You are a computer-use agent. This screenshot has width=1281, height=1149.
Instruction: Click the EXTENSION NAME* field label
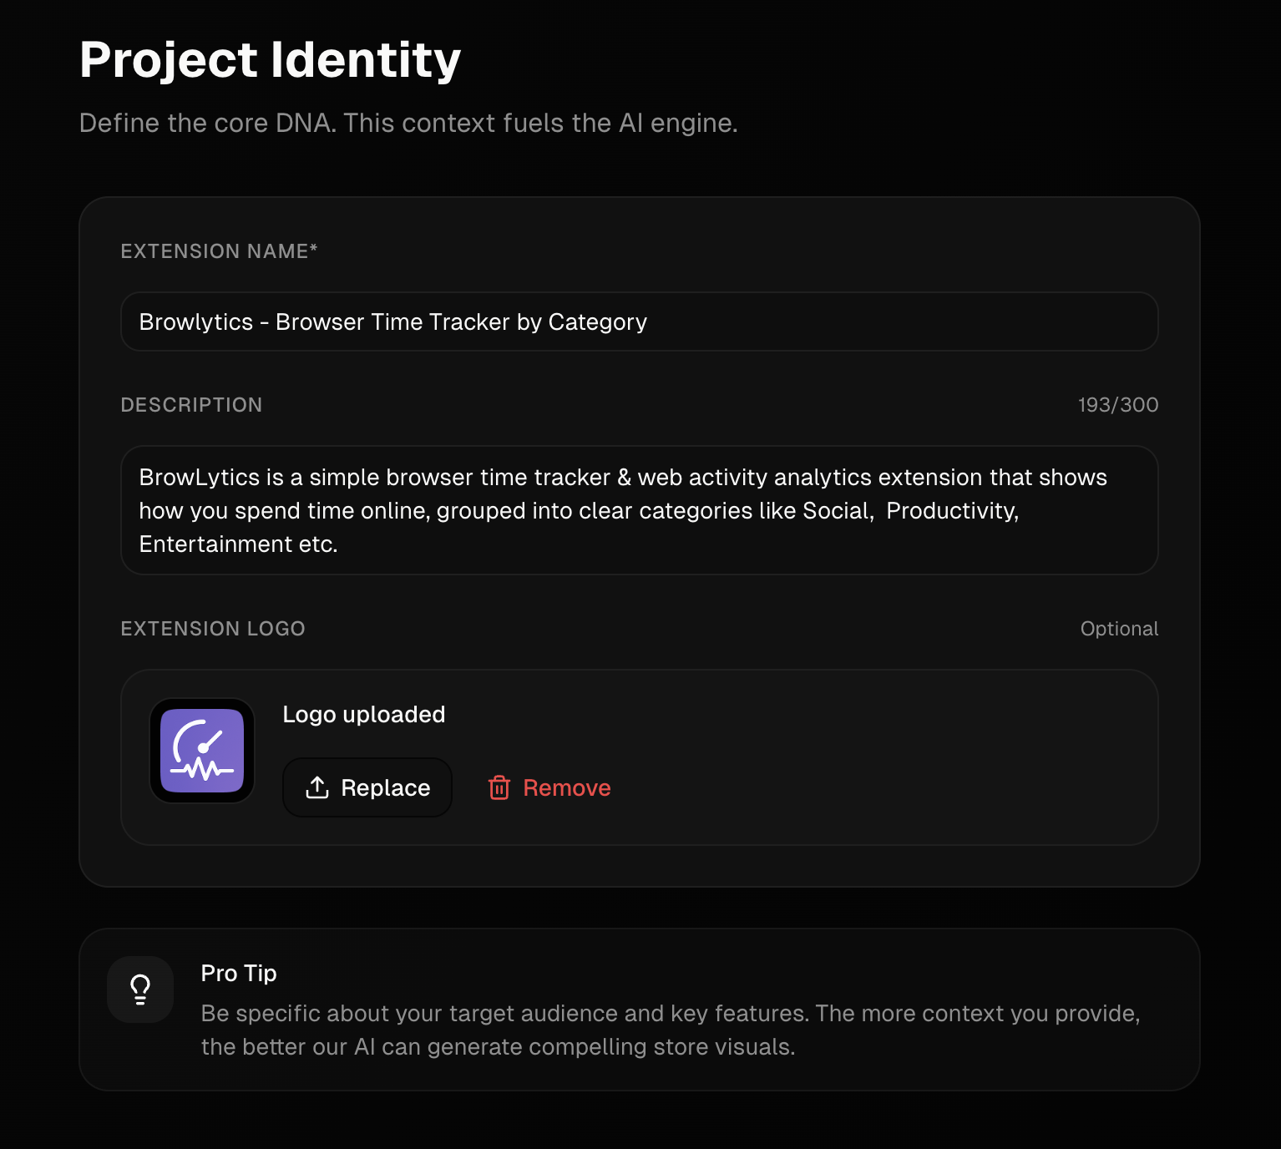(219, 251)
